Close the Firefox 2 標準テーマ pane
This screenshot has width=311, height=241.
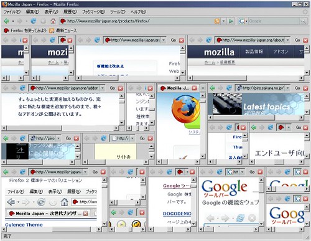[x=103, y=172]
